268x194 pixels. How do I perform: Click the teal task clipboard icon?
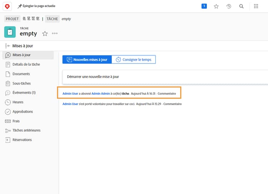pos(10,32)
